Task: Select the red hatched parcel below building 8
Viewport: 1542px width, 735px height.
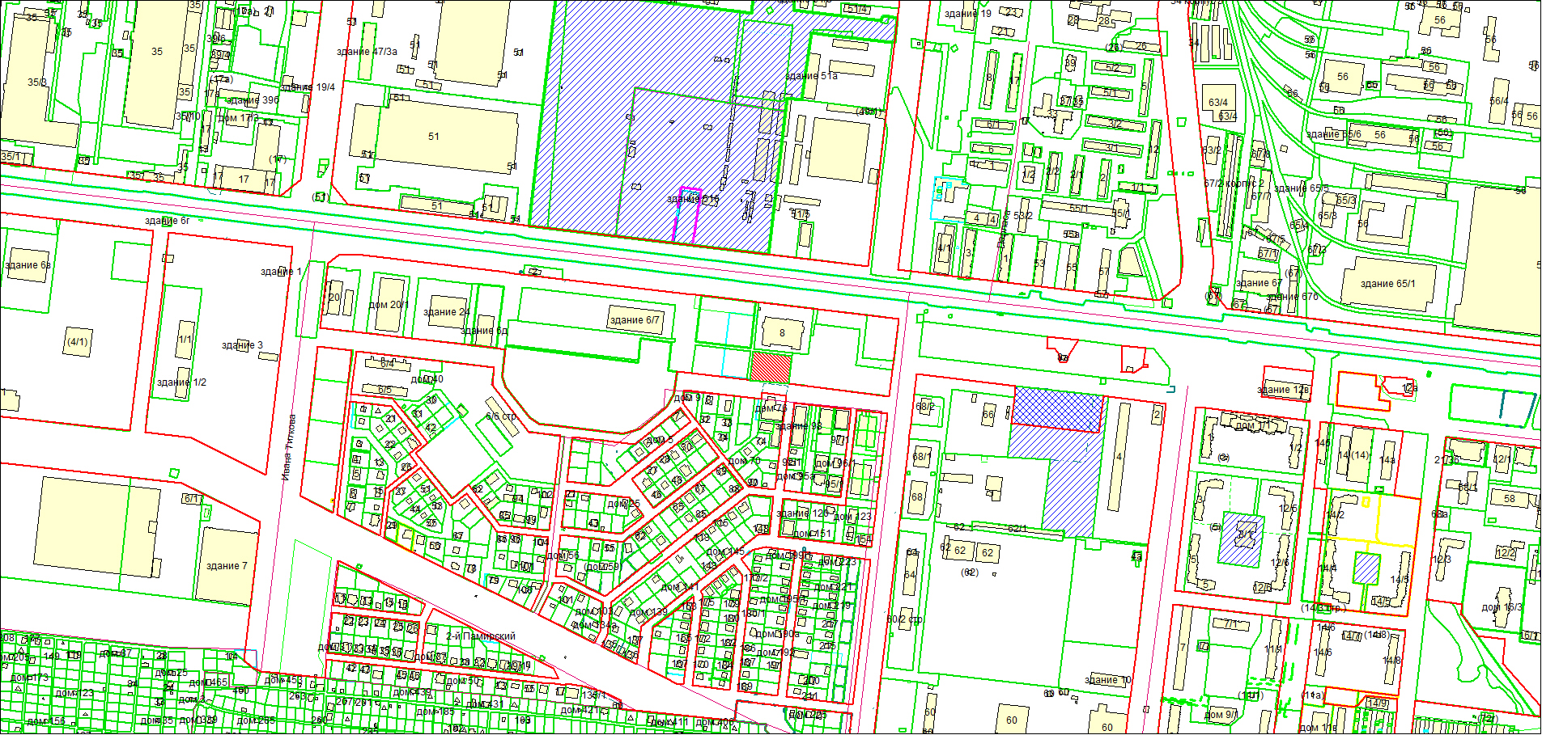Action: (x=771, y=367)
